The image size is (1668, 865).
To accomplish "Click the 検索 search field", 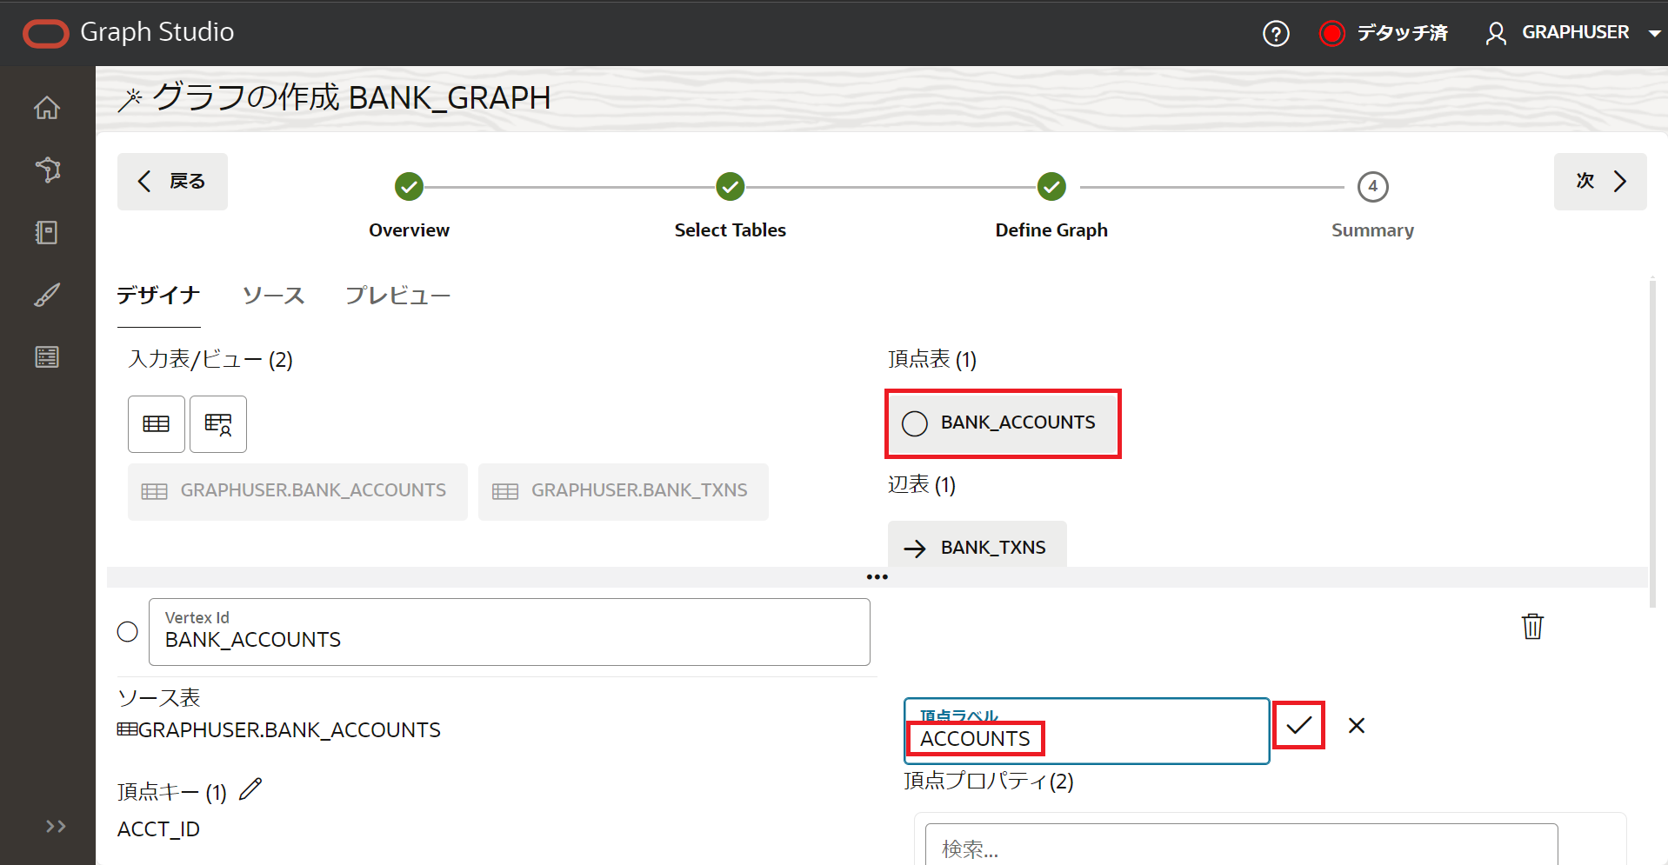I will click(1240, 848).
